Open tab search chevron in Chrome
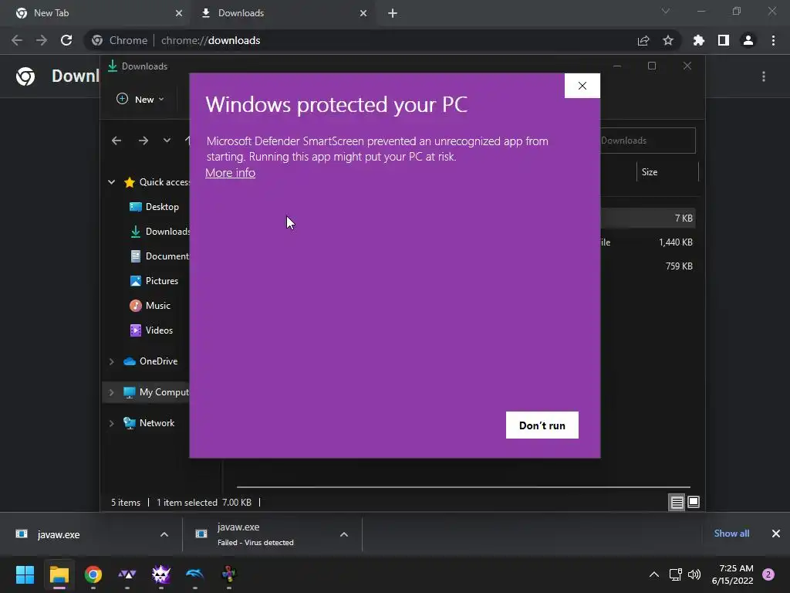 (666, 11)
